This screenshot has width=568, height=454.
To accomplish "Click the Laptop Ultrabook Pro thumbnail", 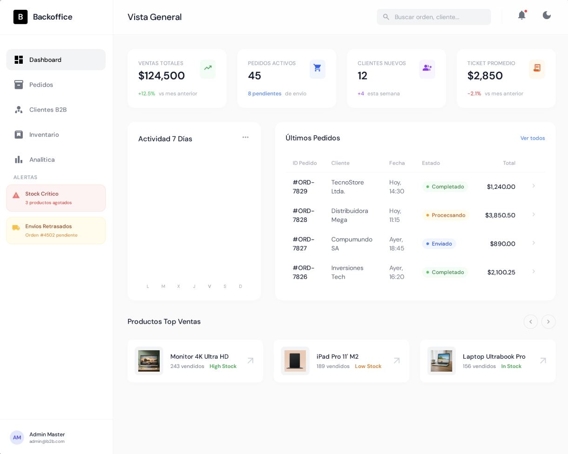I will tap(441, 361).
